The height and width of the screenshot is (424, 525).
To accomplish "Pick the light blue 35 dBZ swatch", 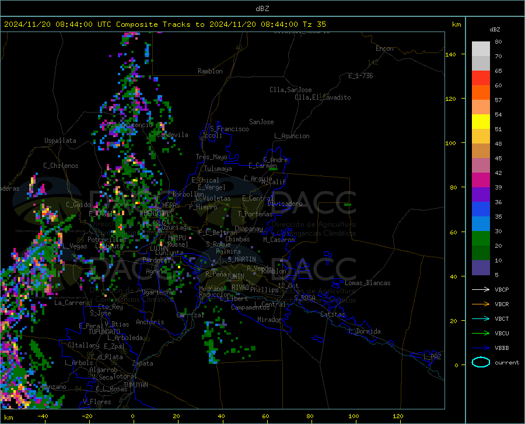I will pyautogui.click(x=481, y=223).
